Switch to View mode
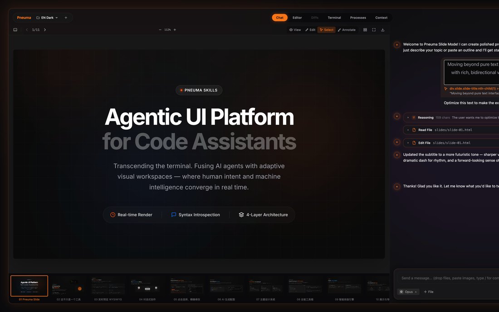This screenshot has width=499, height=312. pos(295,29)
